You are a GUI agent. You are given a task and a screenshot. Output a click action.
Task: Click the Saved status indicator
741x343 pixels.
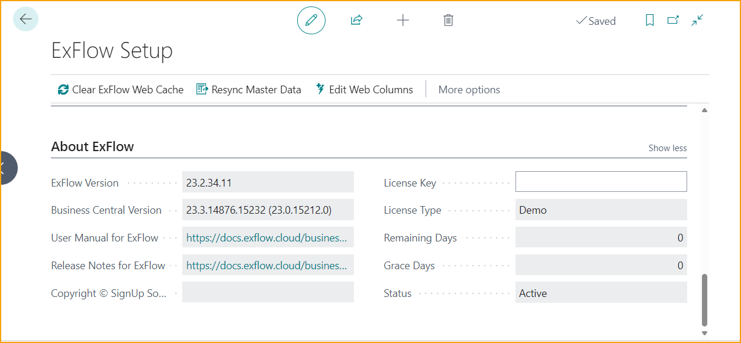coord(595,21)
